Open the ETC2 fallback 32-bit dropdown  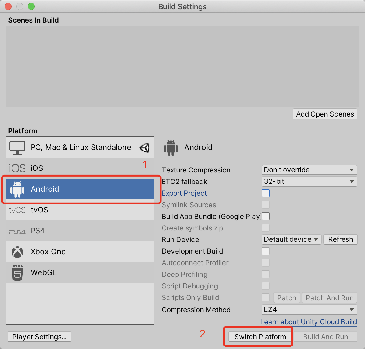point(309,181)
